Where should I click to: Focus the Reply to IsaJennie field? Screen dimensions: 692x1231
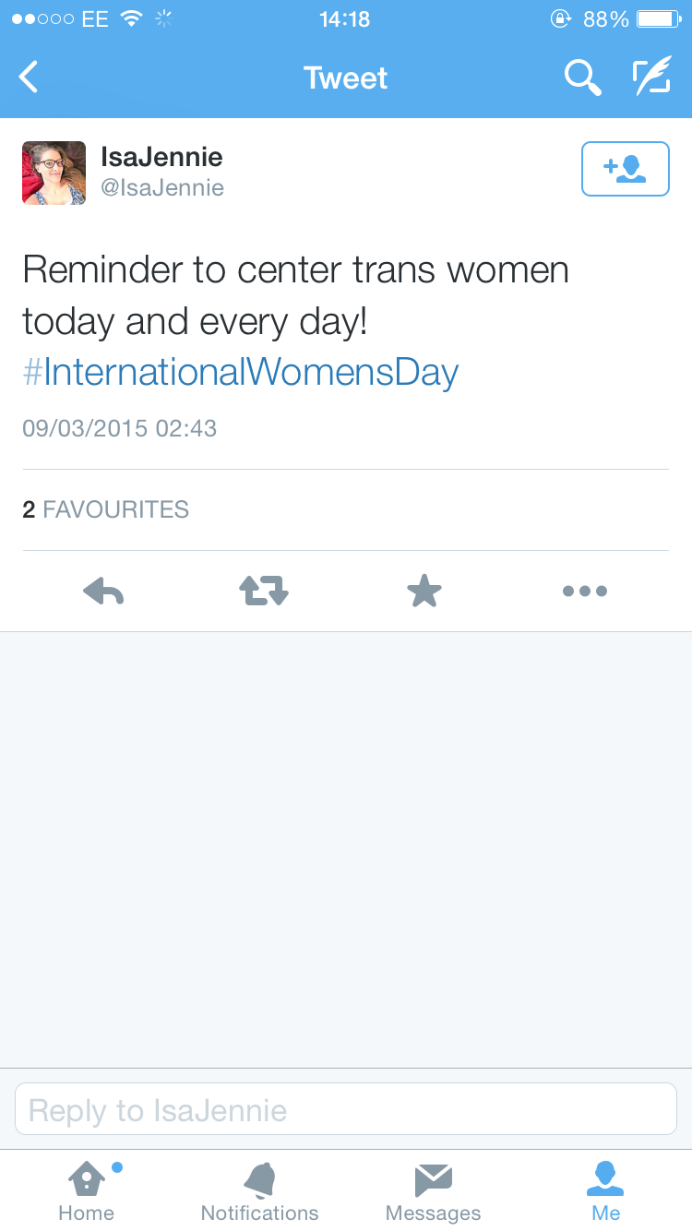(346, 1109)
